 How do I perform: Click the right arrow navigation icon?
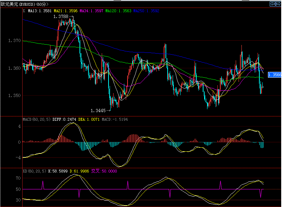tap(278, 4)
